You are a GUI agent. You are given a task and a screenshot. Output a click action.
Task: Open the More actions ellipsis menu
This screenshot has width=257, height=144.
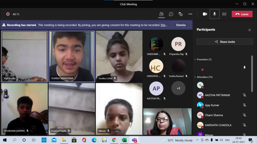(x=190, y=14)
